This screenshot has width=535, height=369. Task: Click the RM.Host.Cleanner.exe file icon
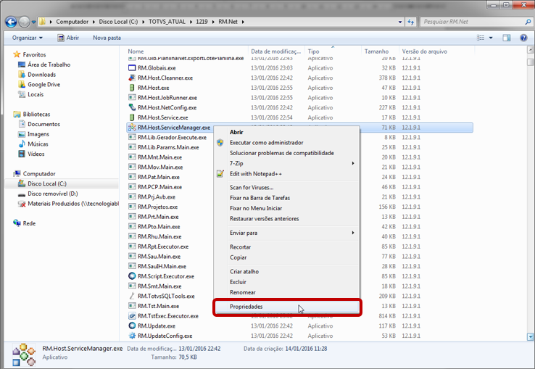(x=132, y=78)
